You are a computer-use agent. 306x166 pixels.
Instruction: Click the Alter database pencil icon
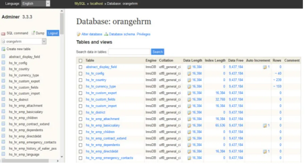point(78,34)
